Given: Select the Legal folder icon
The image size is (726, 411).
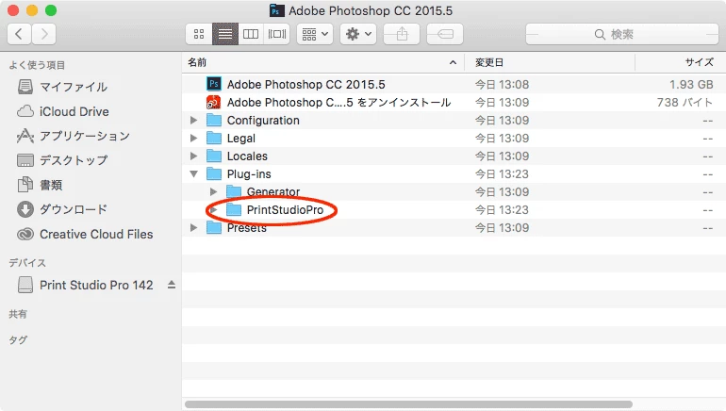Looking at the screenshot, I should click(213, 138).
